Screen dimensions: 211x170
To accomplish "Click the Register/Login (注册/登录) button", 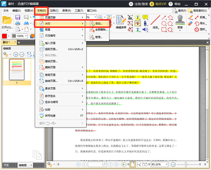I will click(138, 4).
